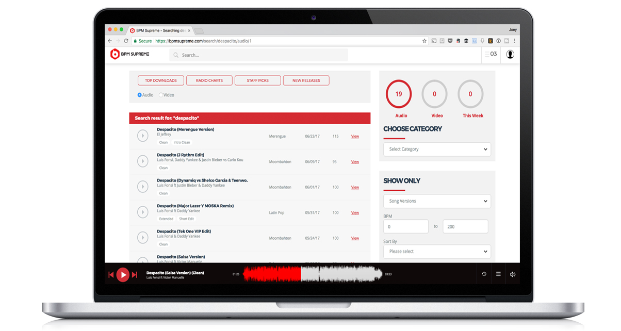This screenshot has height=331, width=621.
Task: Click Clean tag under Merengue Version
Action: coord(164,142)
